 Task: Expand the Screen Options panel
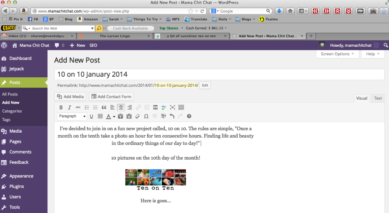[337, 54]
